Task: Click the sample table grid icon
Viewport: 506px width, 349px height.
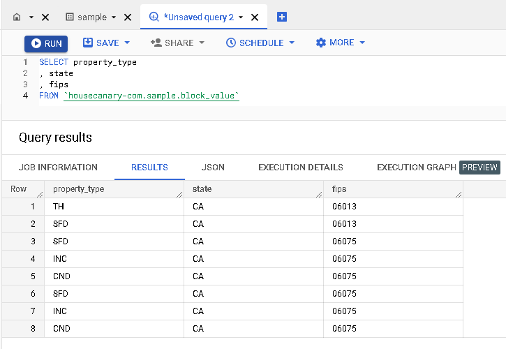Action: click(x=69, y=17)
